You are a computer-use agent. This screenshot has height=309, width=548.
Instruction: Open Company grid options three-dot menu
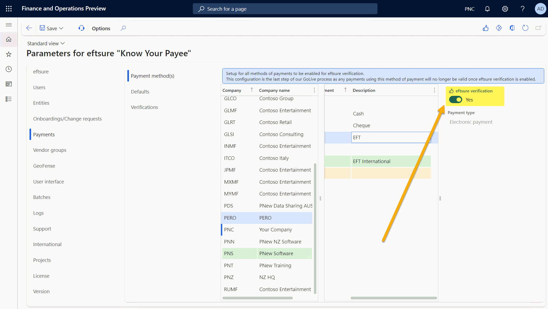pyautogui.click(x=314, y=90)
